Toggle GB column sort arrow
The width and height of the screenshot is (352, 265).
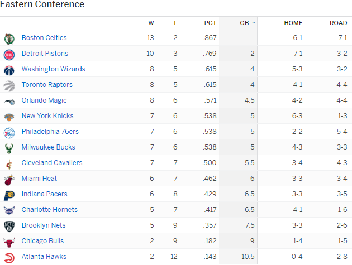click(x=254, y=23)
